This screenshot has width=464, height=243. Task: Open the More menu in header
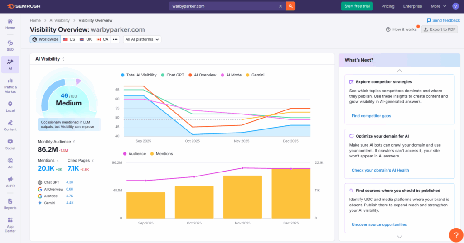[438, 6]
